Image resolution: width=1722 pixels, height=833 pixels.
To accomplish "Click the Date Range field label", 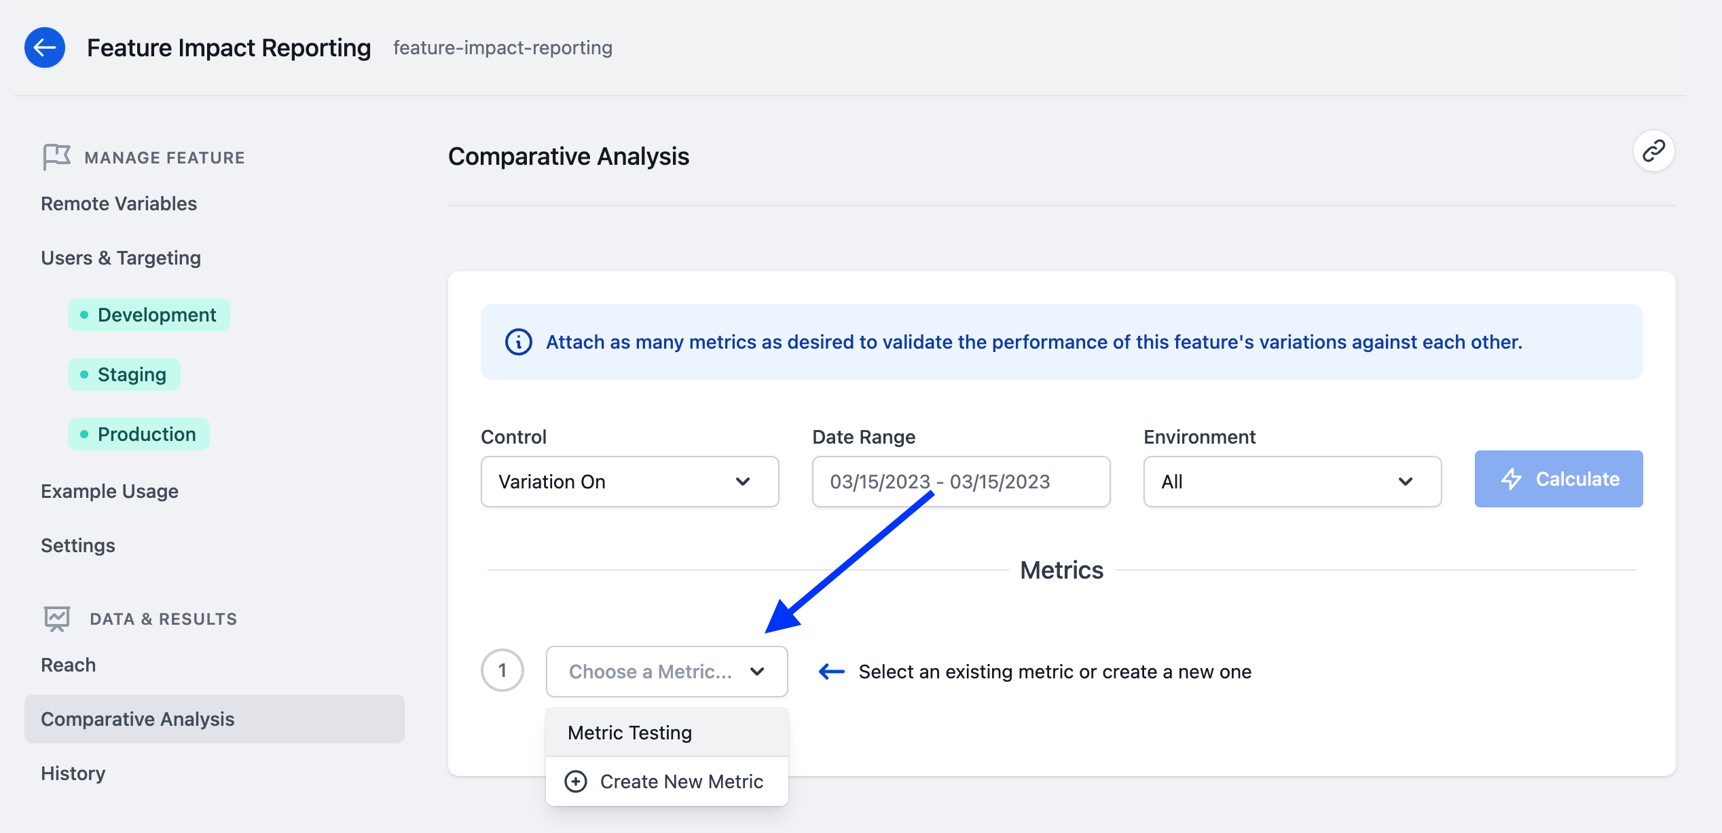I will tap(864, 437).
